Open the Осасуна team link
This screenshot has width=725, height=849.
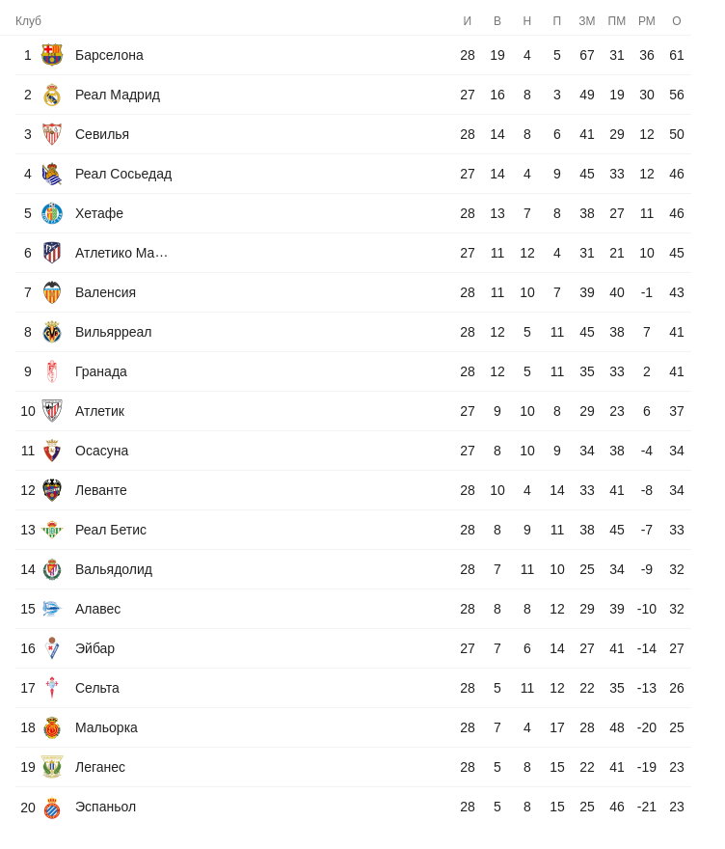pos(101,451)
